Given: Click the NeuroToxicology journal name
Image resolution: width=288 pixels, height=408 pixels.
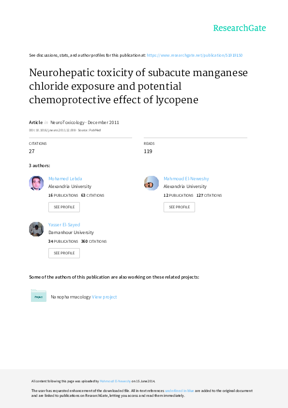Looking at the screenshot, I should (x=67, y=123).
